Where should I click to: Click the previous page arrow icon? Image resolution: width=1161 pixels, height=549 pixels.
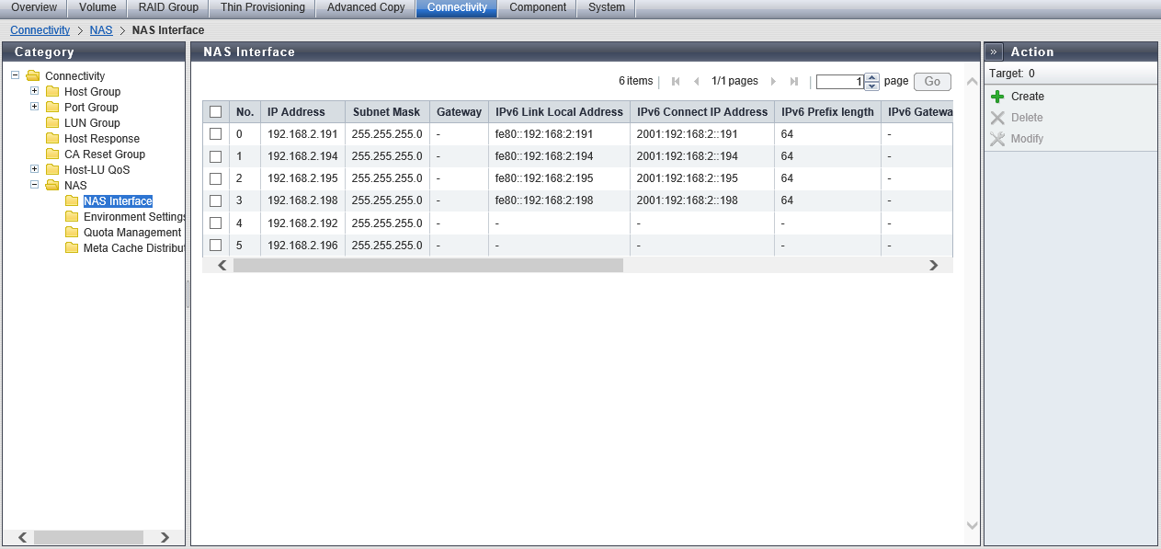696,82
